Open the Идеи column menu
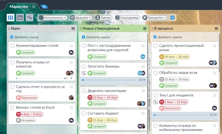This screenshot has width=222, height=134. tap(73, 29)
